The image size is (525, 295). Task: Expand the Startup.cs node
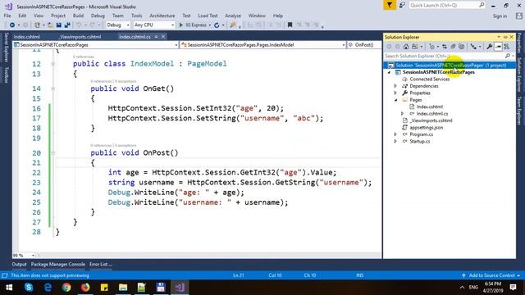[395, 142]
